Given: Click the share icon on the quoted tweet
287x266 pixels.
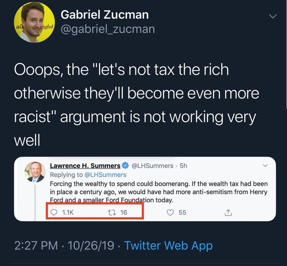Looking at the screenshot, I should coord(228,213).
